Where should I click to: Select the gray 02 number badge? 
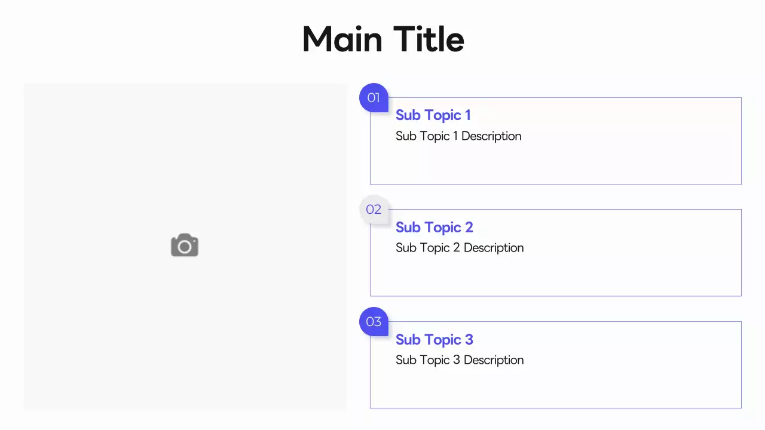point(374,210)
